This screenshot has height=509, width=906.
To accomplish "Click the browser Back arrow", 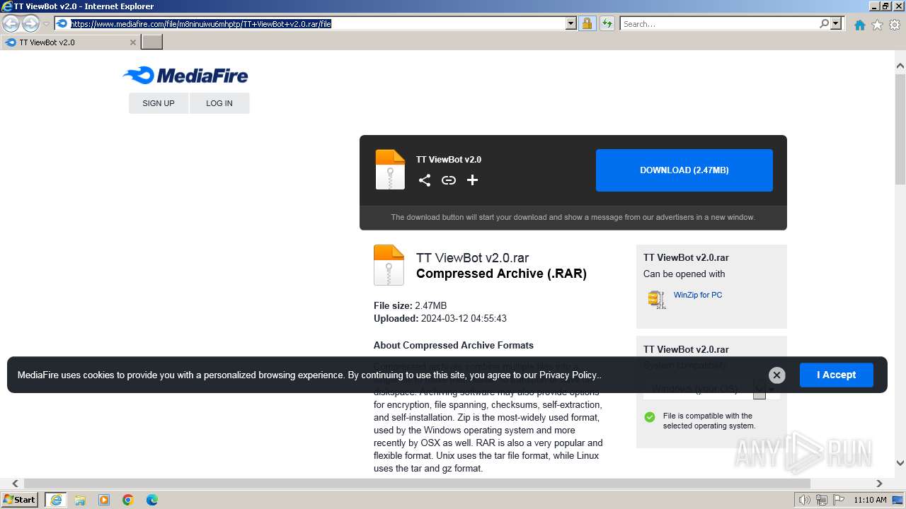I will (11, 23).
